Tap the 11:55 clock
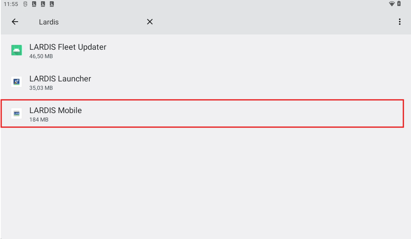This screenshot has height=239, width=411. pyautogui.click(x=11, y=4)
